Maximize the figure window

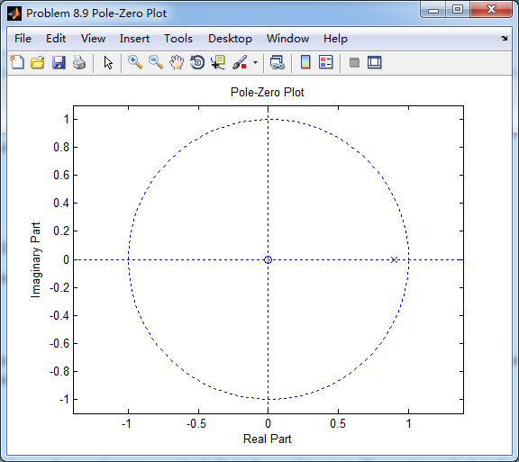(x=458, y=9)
